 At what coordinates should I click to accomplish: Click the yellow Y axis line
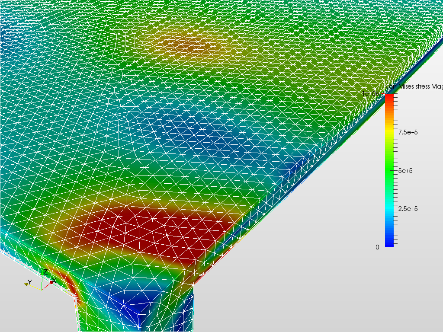click(x=34, y=287)
